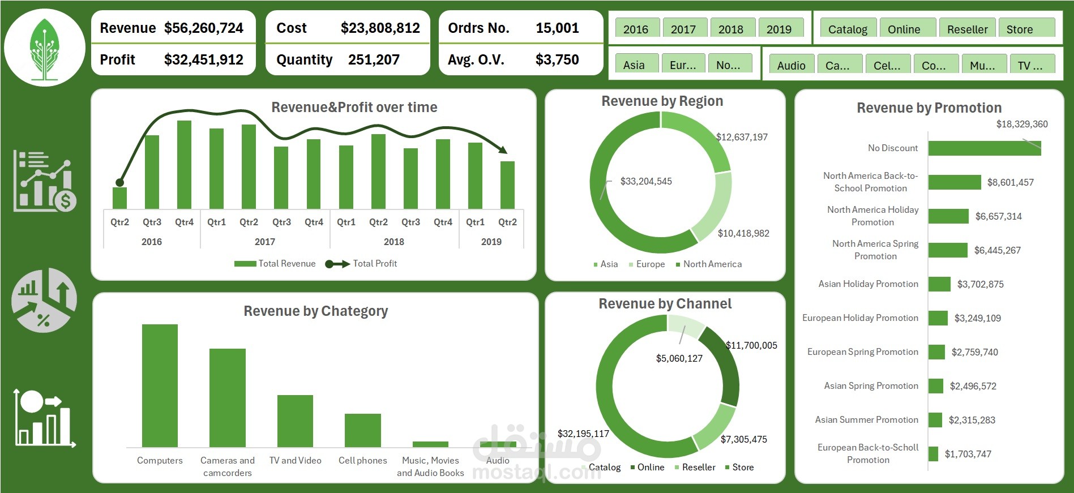Click the 2016 Qtr2 revenue bar
The width and height of the screenshot is (1074, 493).
coord(119,198)
